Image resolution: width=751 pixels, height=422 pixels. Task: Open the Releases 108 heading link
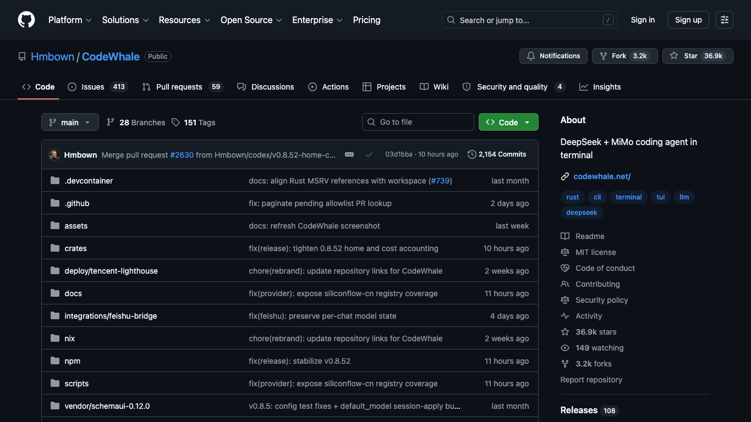(x=589, y=410)
